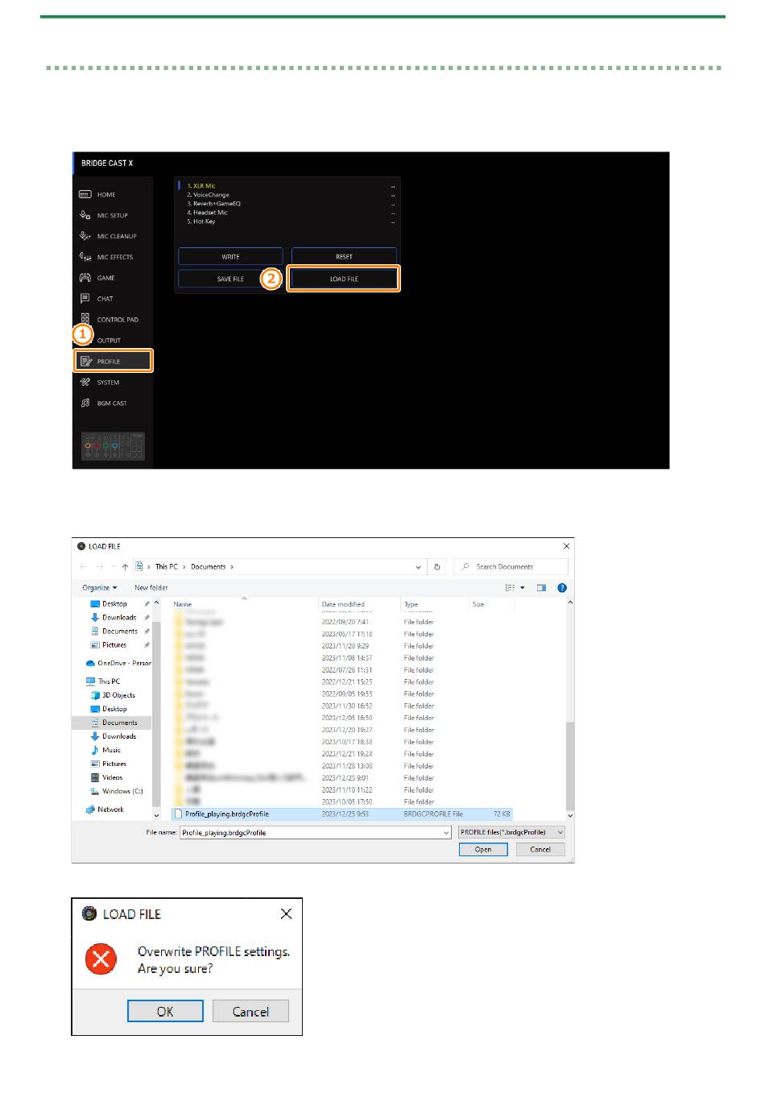The width and height of the screenshot is (765, 1110).
Task: Click the MIC CLEANUP icon in sidebar
Action: pos(85,236)
